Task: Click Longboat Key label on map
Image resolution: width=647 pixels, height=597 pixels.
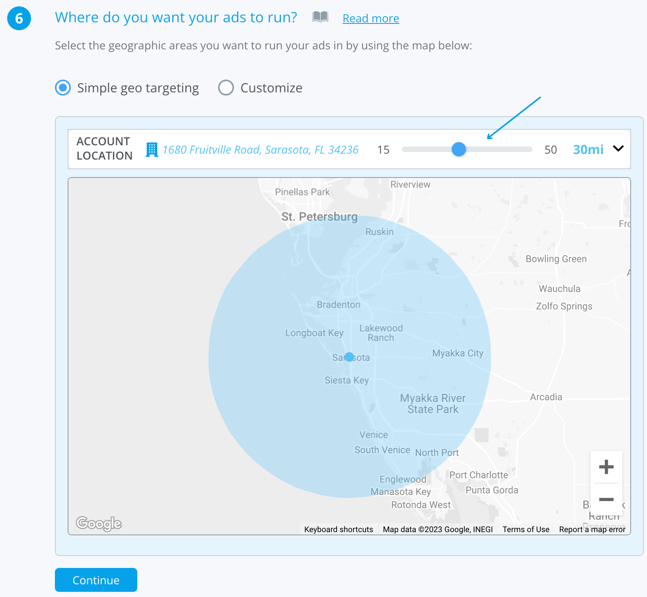Action: tap(314, 333)
